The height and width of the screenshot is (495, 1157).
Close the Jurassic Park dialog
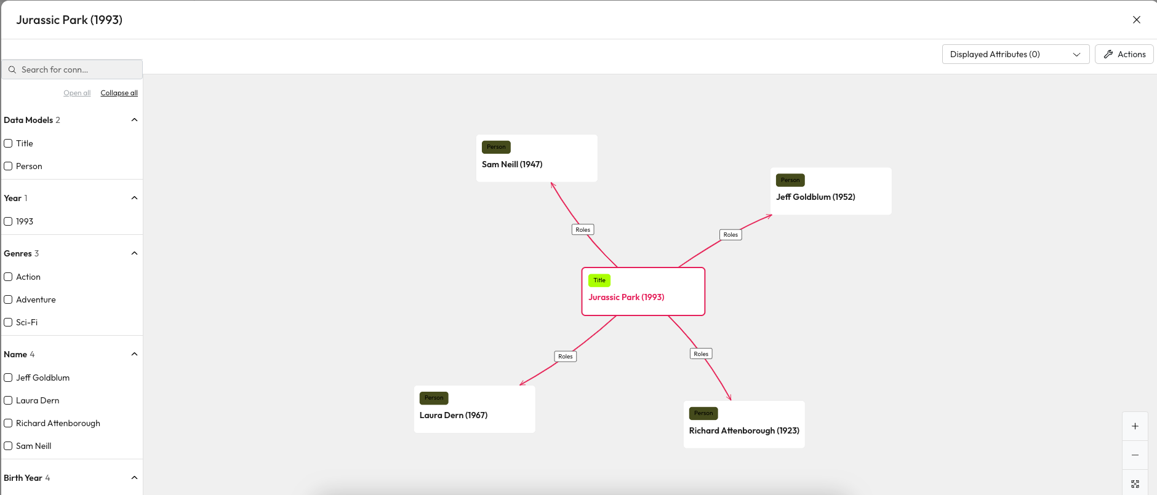pos(1136,20)
